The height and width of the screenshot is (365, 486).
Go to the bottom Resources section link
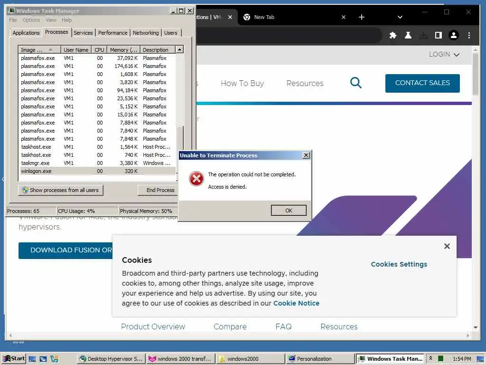pos(339,327)
